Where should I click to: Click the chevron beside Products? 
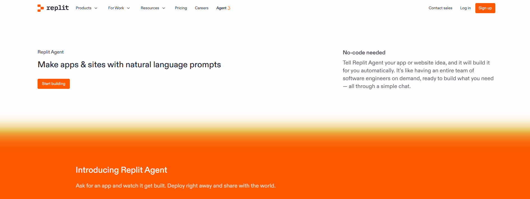pyautogui.click(x=96, y=8)
